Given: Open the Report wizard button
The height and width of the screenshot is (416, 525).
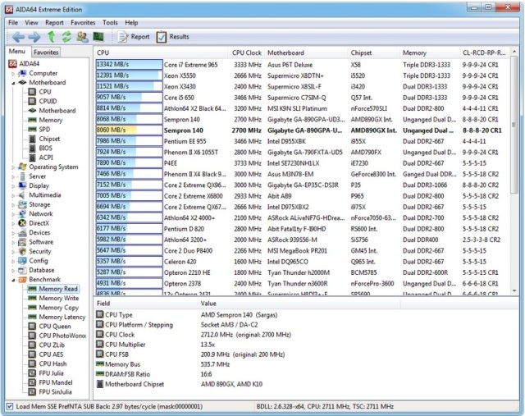Looking at the screenshot, I should (134, 37).
